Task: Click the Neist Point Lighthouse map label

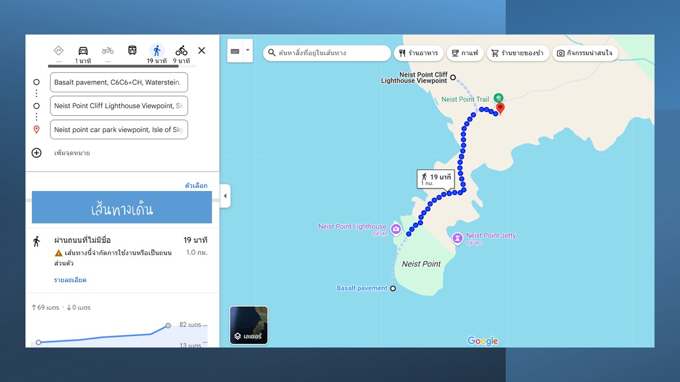Action: click(x=352, y=227)
